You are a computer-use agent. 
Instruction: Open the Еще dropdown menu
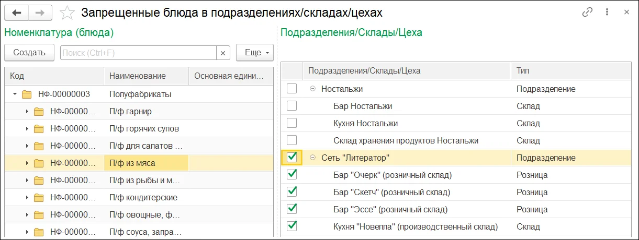click(255, 53)
